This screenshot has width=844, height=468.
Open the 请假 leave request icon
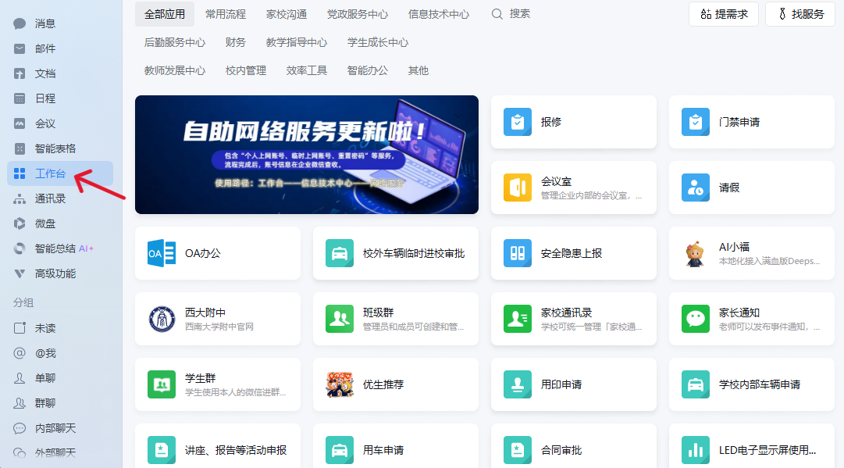point(696,188)
